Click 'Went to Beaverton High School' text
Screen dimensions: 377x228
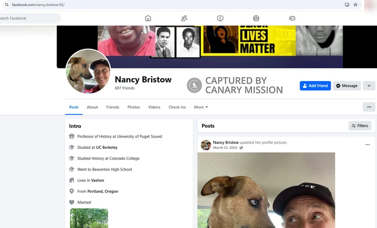coord(105,170)
